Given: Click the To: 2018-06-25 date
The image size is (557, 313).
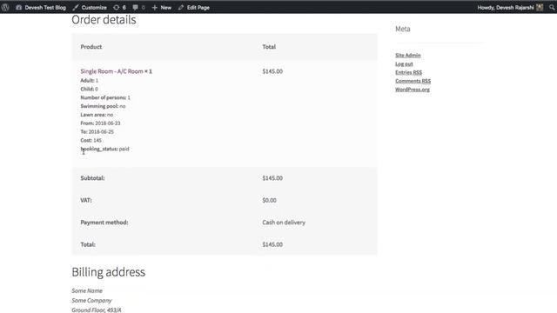Looking at the screenshot, I should [x=97, y=131].
